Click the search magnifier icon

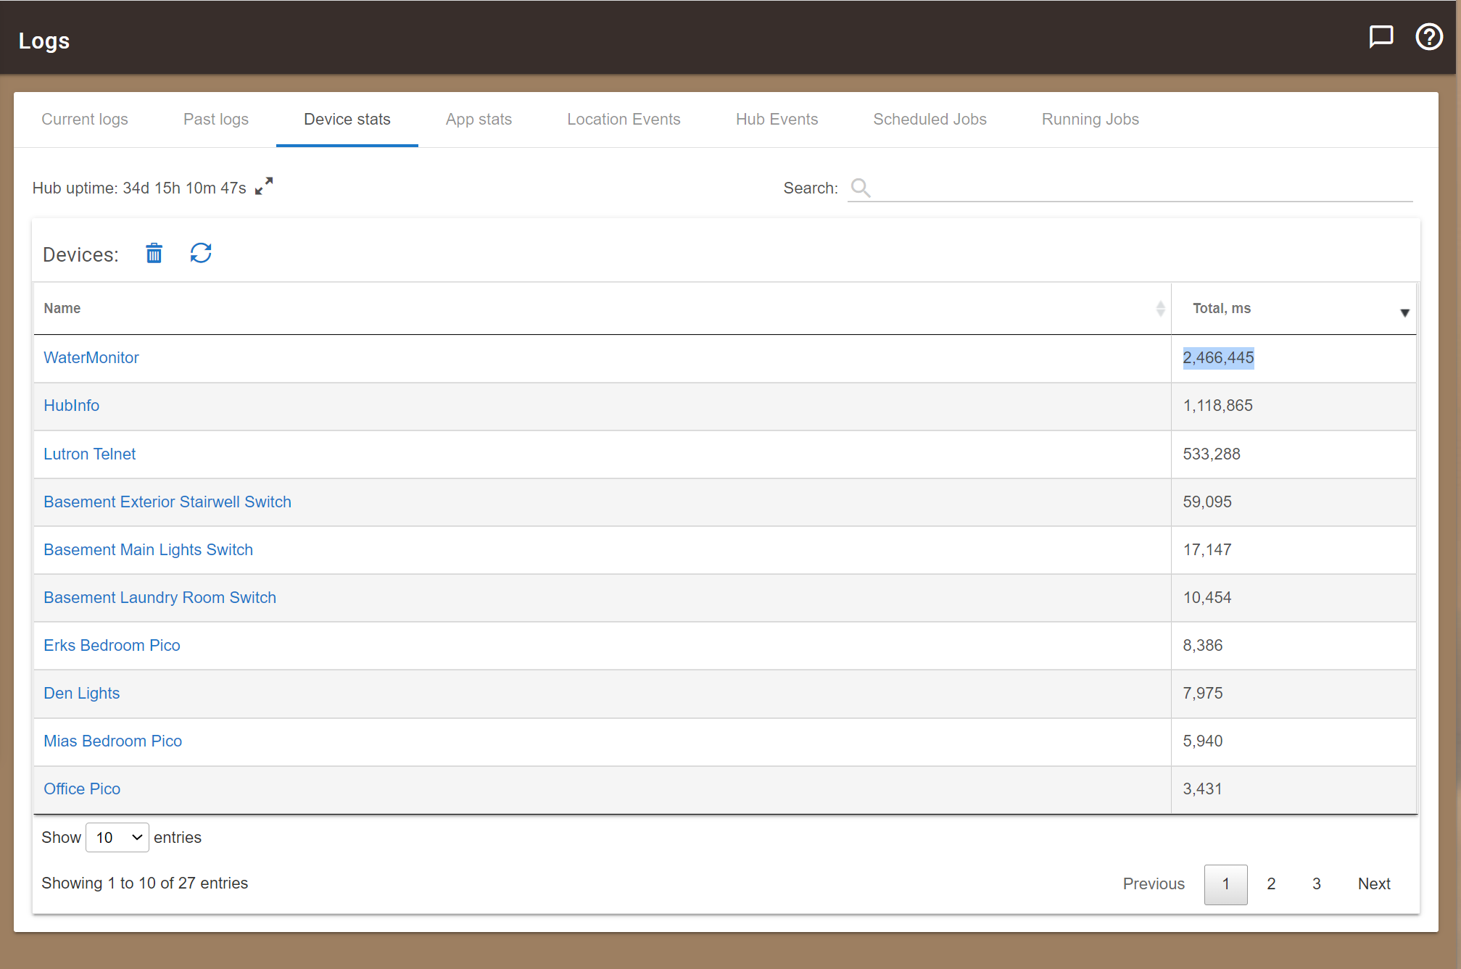[861, 188]
